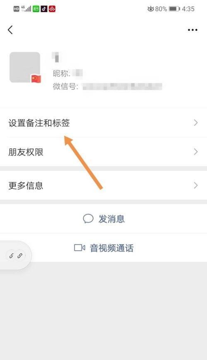Viewport: 207px width, 360px height.
Task: Tap the 微信号 text line
Action: 107,86
